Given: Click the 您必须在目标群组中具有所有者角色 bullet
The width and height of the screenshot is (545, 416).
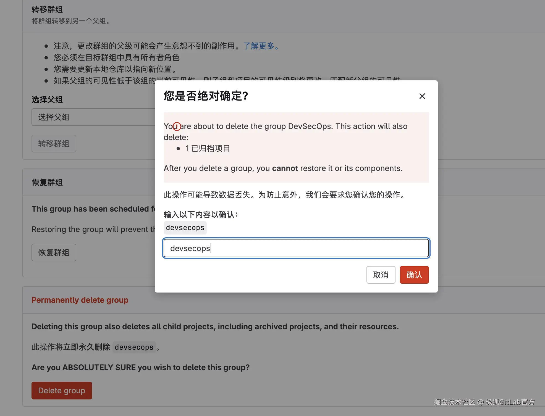Looking at the screenshot, I should (x=116, y=57).
